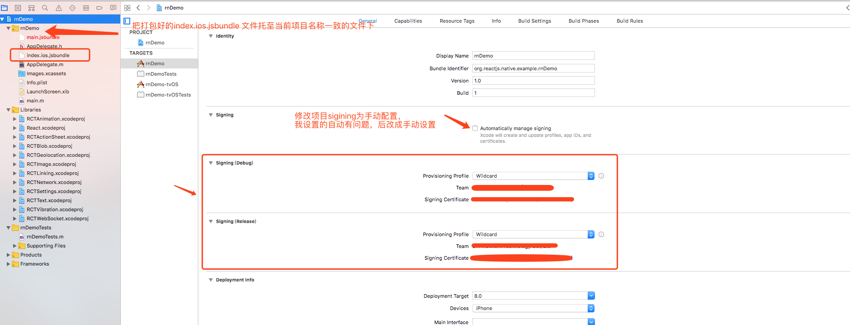The height and width of the screenshot is (325, 850).
Task: Open LaunchScreen.xib in the navigator
Action: click(x=48, y=92)
